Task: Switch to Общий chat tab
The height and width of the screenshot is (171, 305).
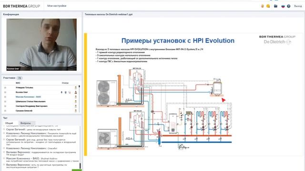Action: click(x=9, y=123)
